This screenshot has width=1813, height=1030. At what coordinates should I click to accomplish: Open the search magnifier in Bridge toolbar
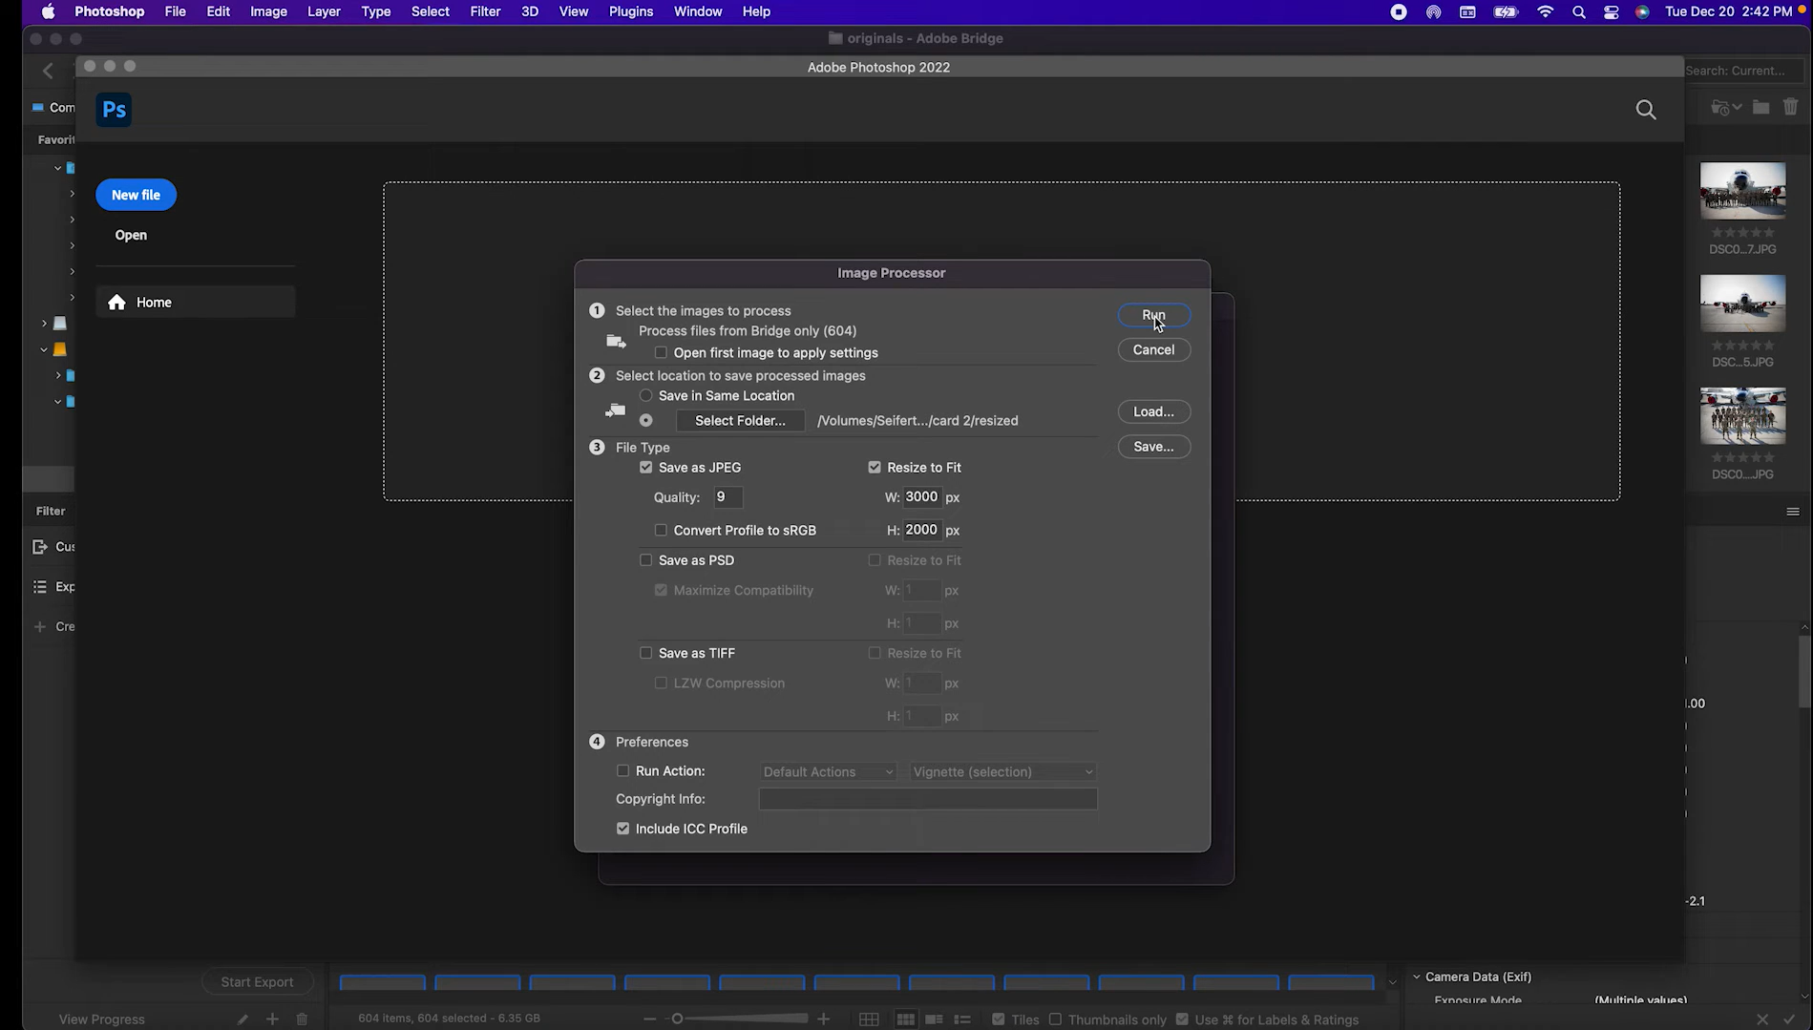(x=1646, y=110)
